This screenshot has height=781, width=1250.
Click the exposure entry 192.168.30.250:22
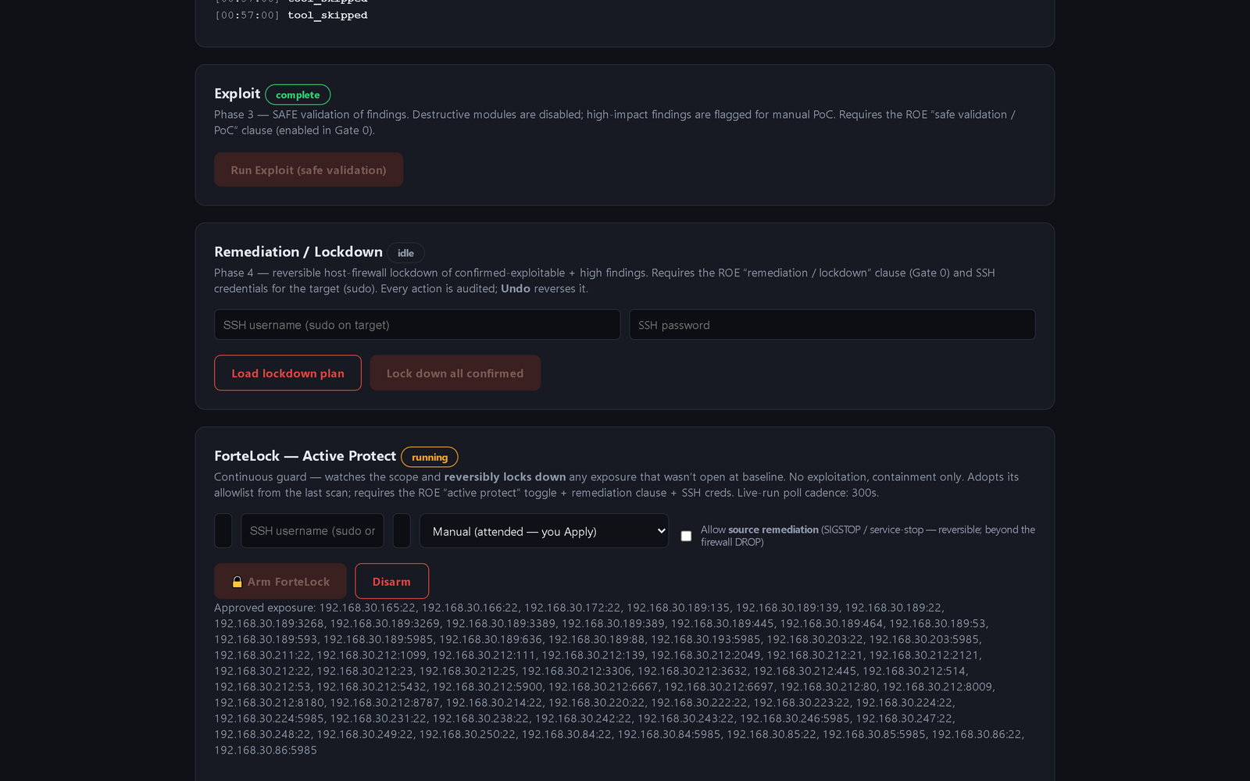point(467,734)
